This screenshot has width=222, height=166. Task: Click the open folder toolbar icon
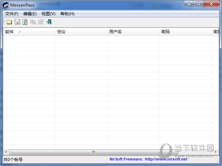[x=9, y=22]
